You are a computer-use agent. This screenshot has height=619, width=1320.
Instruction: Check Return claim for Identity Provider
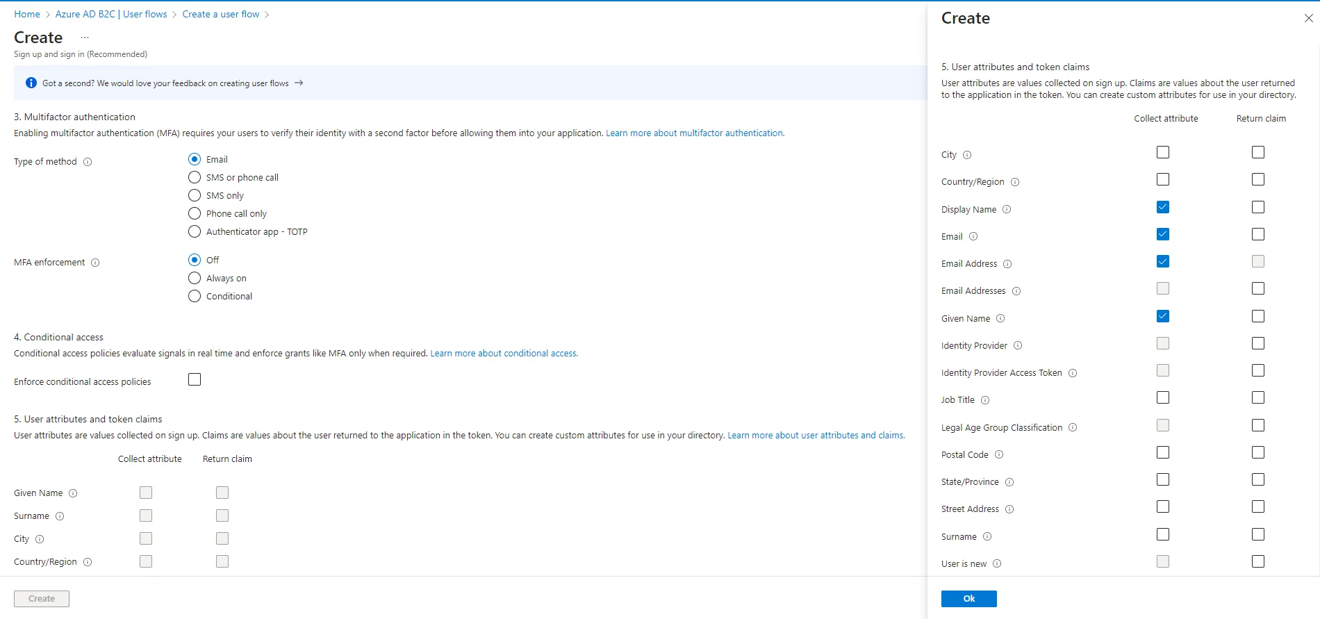click(1258, 343)
